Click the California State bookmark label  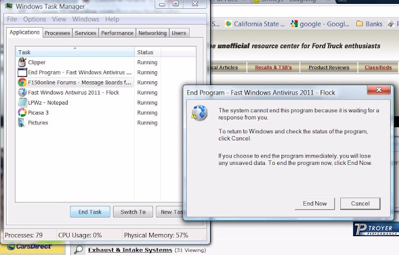point(259,24)
